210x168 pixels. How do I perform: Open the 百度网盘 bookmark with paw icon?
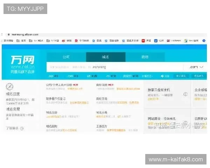[130, 41]
